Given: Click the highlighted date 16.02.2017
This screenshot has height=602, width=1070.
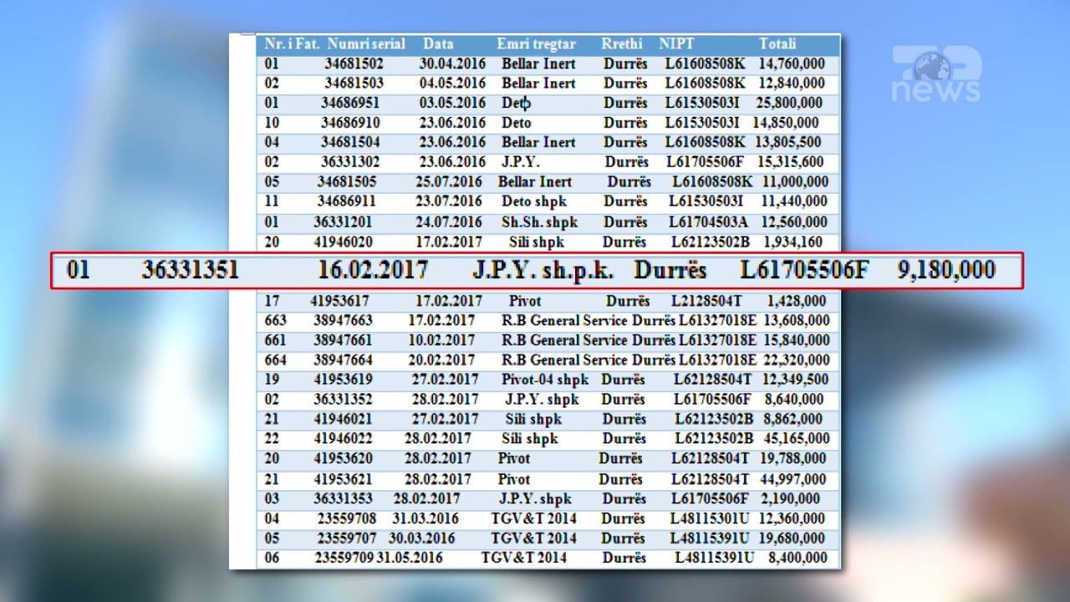Looking at the screenshot, I should point(373,270).
